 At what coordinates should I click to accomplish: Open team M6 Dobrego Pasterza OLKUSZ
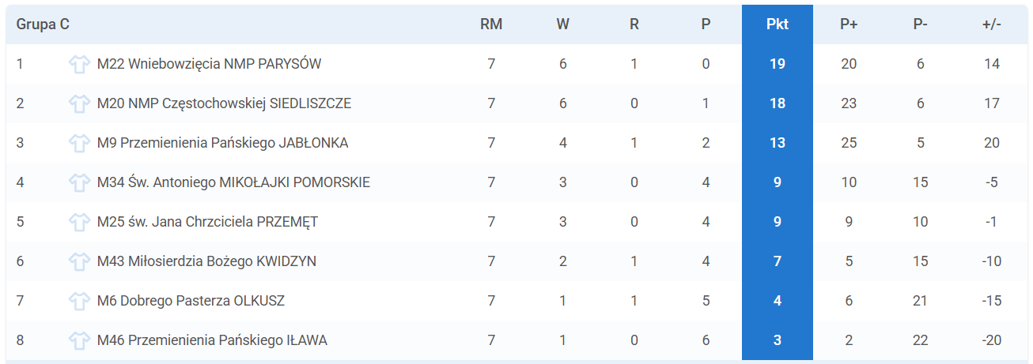tap(191, 301)
